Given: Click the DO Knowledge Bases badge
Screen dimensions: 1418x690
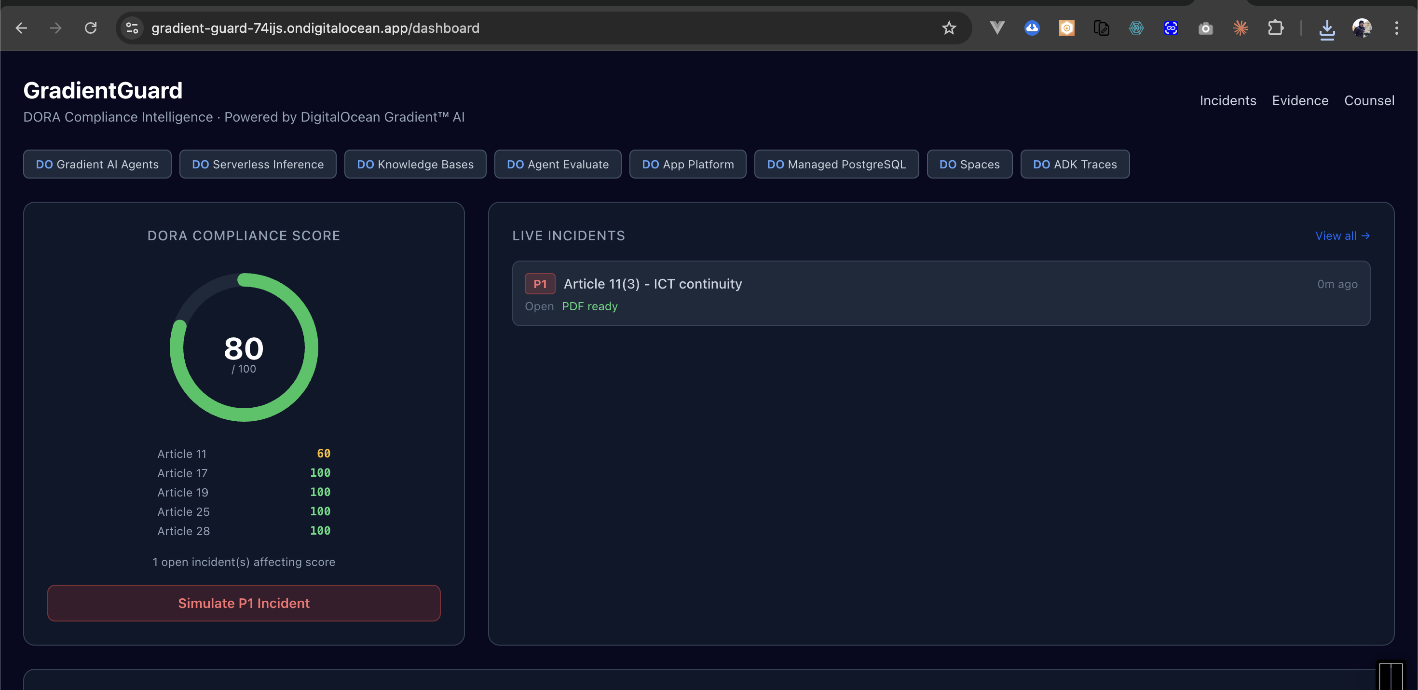Looking at the screenshot, I should [415, 165].
